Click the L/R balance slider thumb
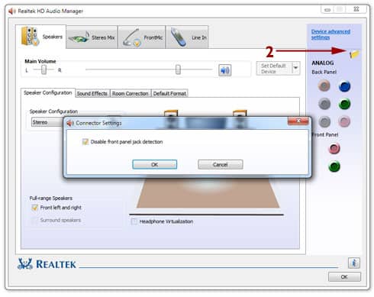This screenshot has height=297, width=374. 44,69
